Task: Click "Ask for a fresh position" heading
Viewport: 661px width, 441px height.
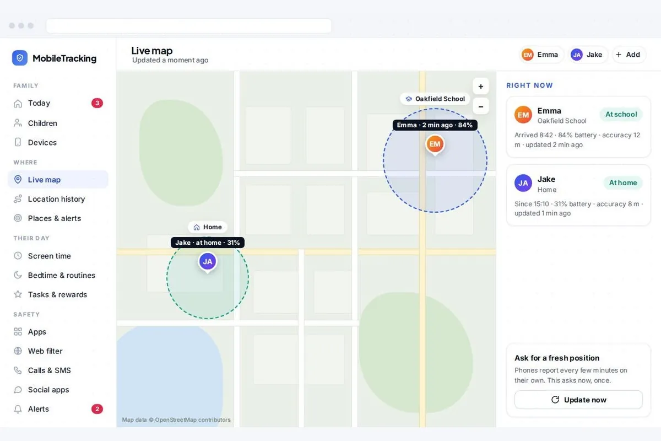Action: [x=557, y=358]
